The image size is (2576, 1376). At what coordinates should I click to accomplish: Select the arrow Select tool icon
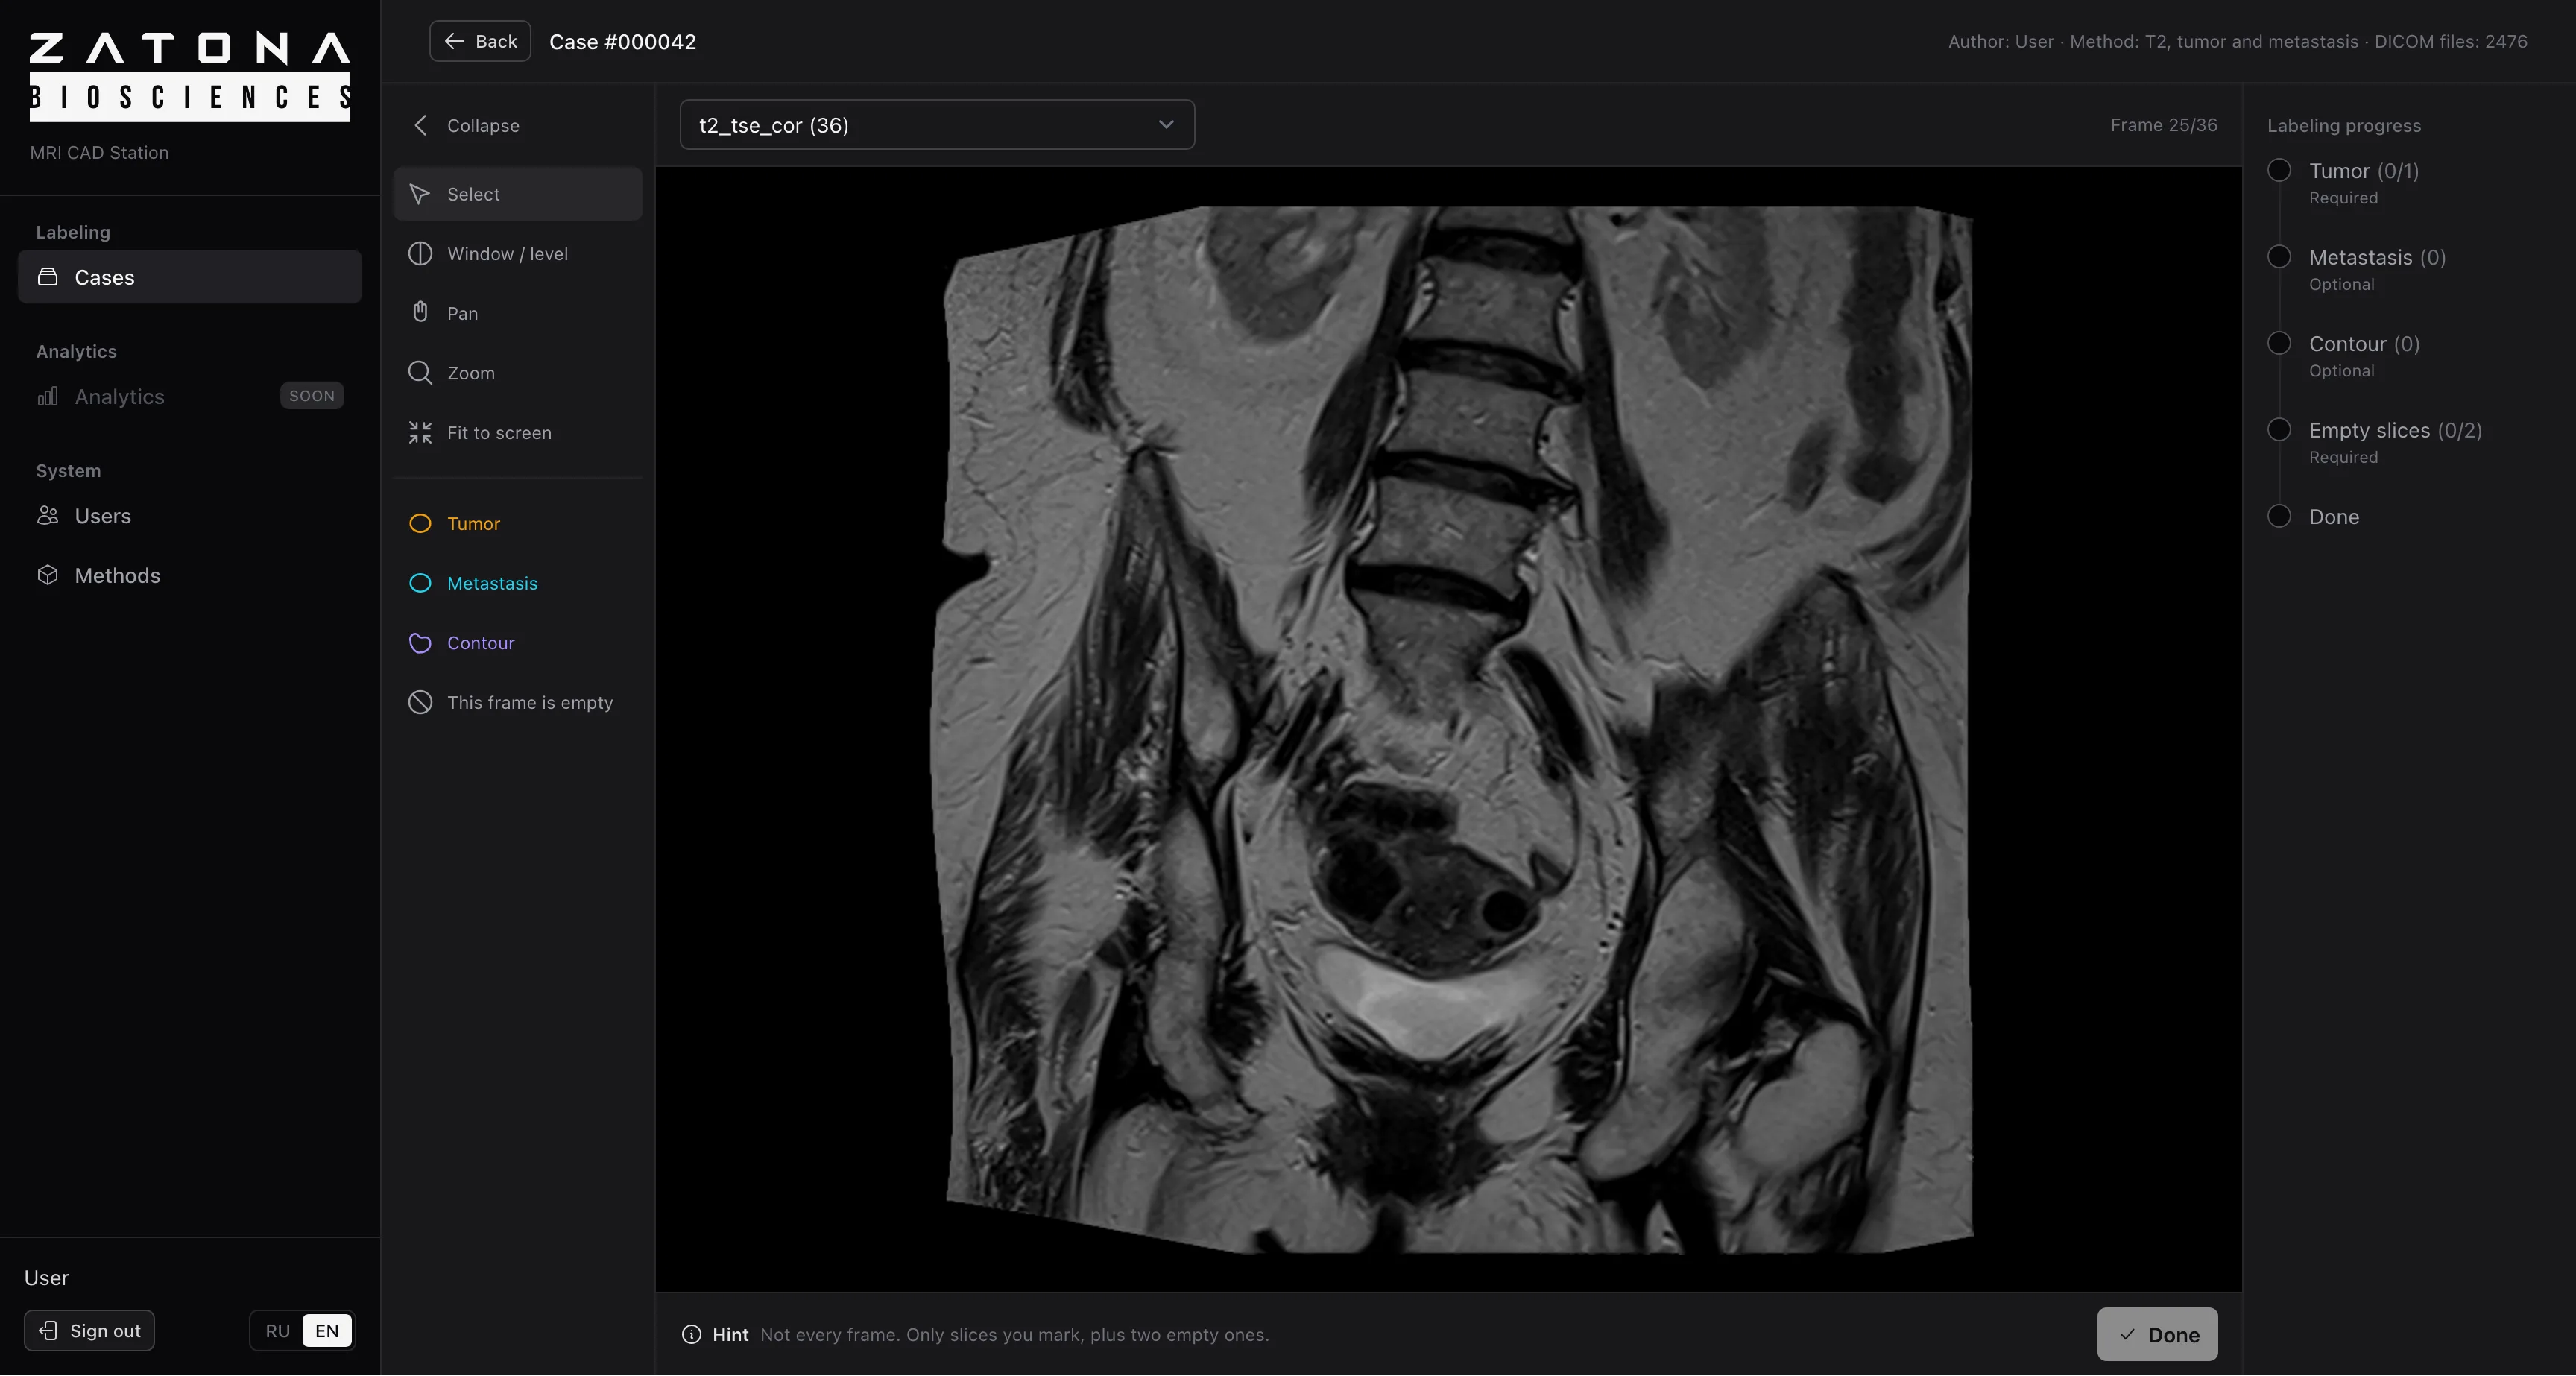click(420, 194)
